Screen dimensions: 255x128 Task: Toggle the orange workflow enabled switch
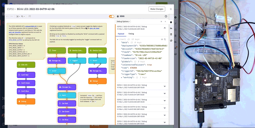pyautogui.click(x=112, y=17)
